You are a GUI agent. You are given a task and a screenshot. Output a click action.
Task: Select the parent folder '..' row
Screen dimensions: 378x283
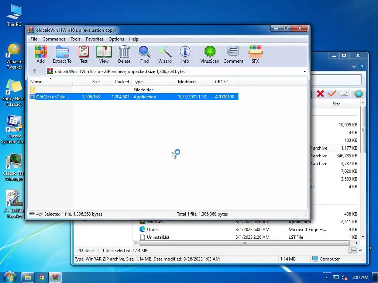(133, 90)
